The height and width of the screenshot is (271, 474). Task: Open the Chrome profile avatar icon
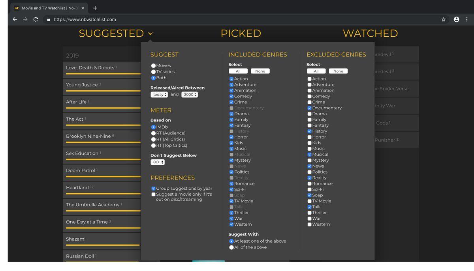tap(456, 19)
